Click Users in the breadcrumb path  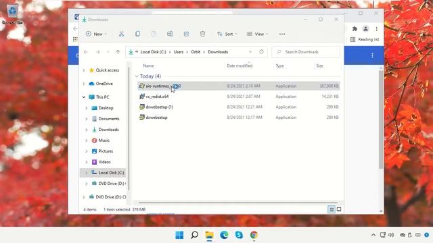(x=179, y=52)
